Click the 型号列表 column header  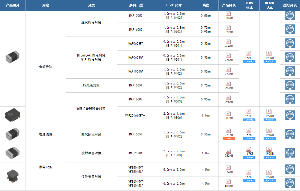click(x=290, y=5)
